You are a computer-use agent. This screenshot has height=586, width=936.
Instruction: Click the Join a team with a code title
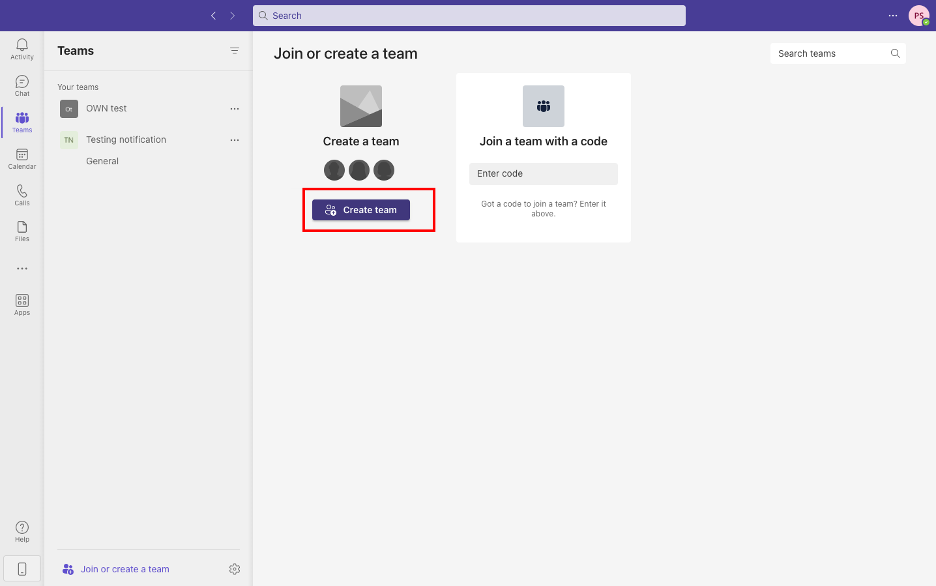click(544, 141)
